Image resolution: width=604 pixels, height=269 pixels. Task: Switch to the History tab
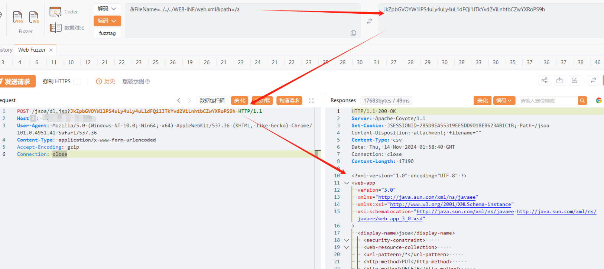6,50
